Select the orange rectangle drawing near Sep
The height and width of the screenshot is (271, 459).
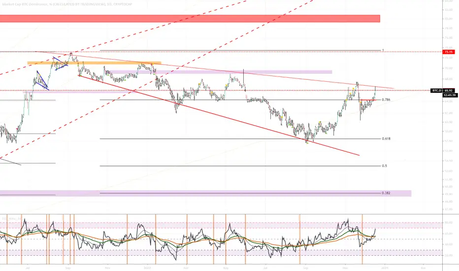point(94,63)
